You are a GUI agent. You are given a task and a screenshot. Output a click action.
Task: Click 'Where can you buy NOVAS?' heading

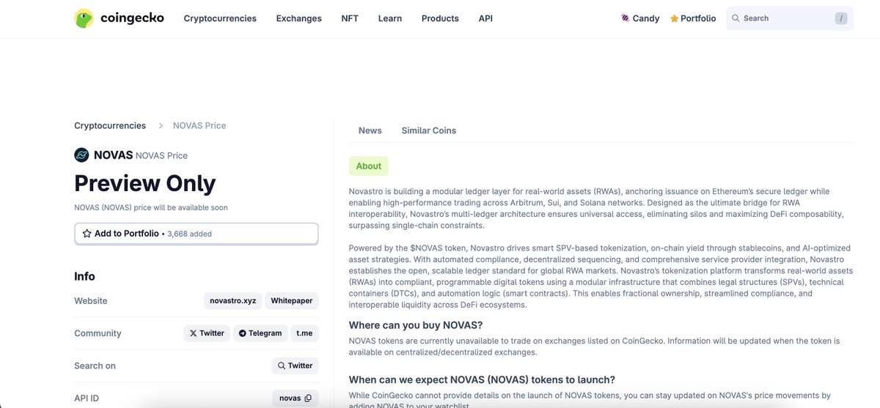(416, 325)
